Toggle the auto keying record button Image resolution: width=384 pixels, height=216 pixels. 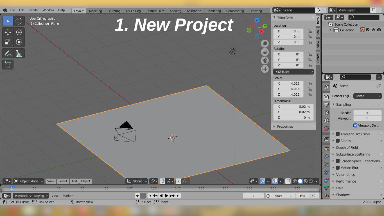point(137,196)
